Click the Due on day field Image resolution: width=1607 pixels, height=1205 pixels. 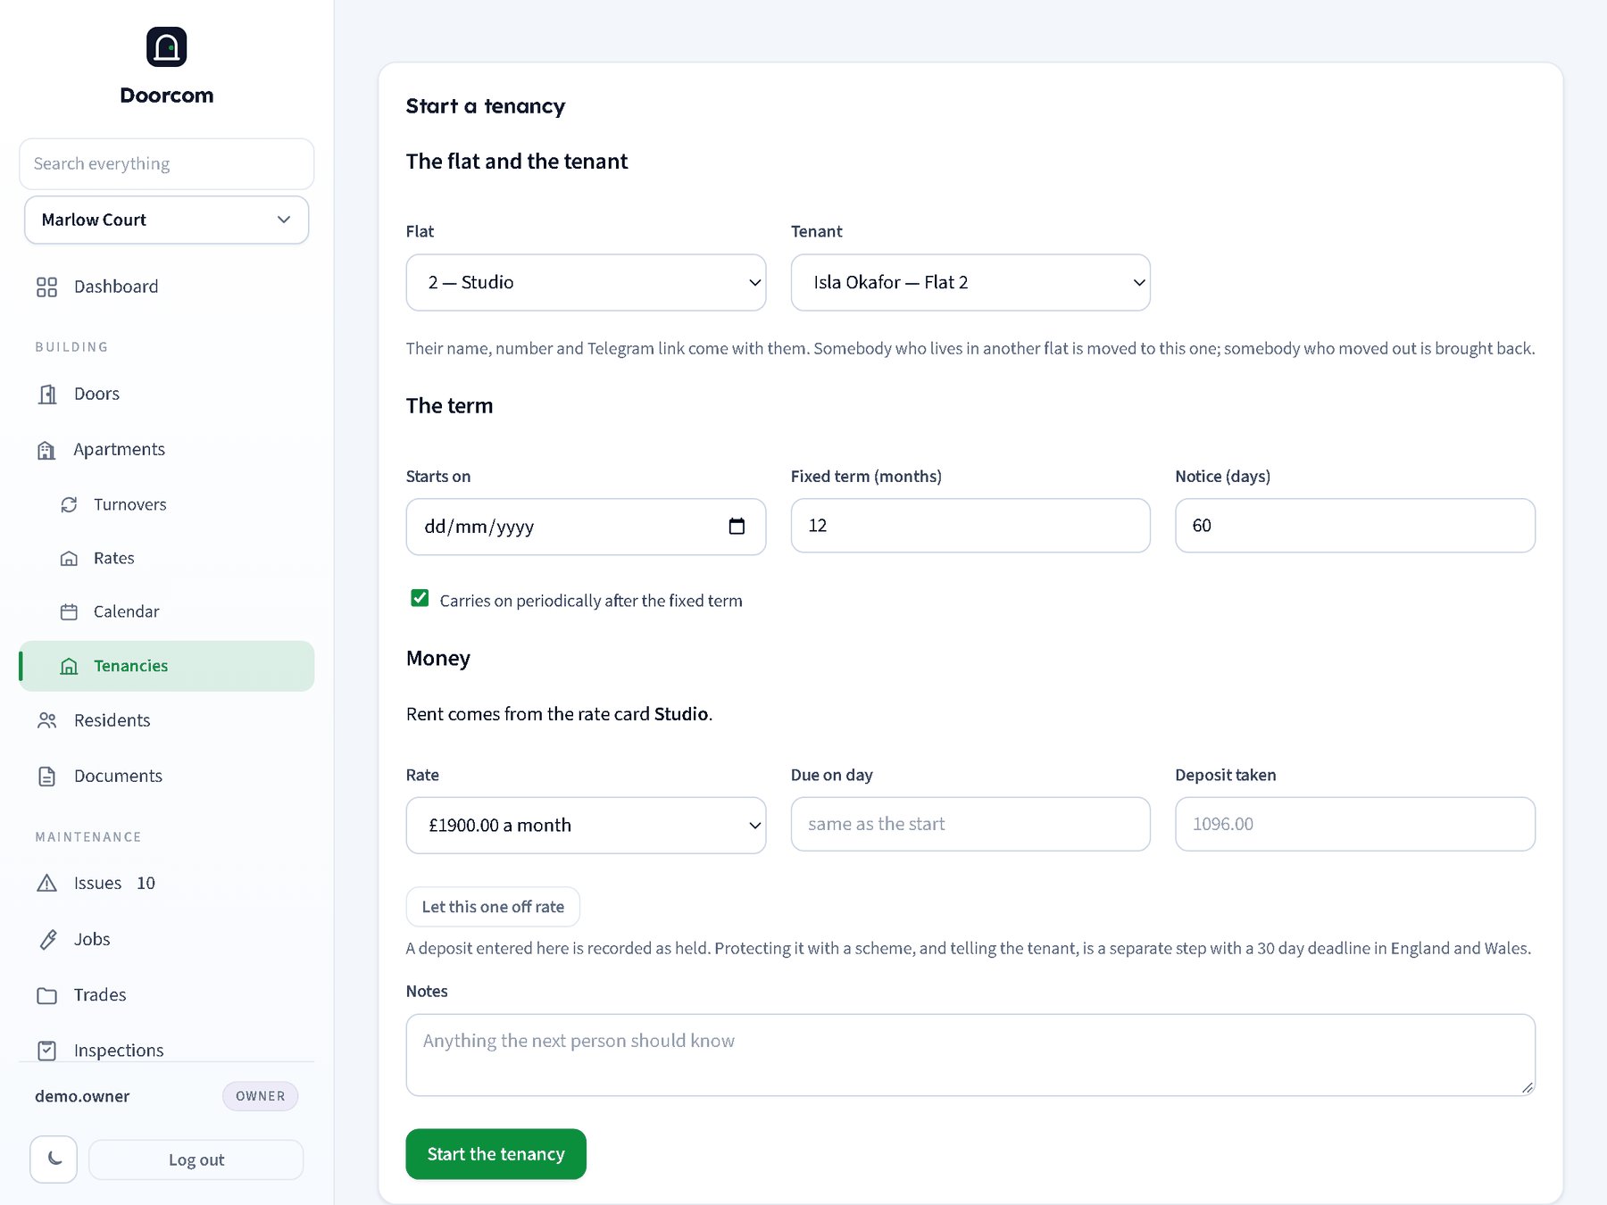point(970,824)
